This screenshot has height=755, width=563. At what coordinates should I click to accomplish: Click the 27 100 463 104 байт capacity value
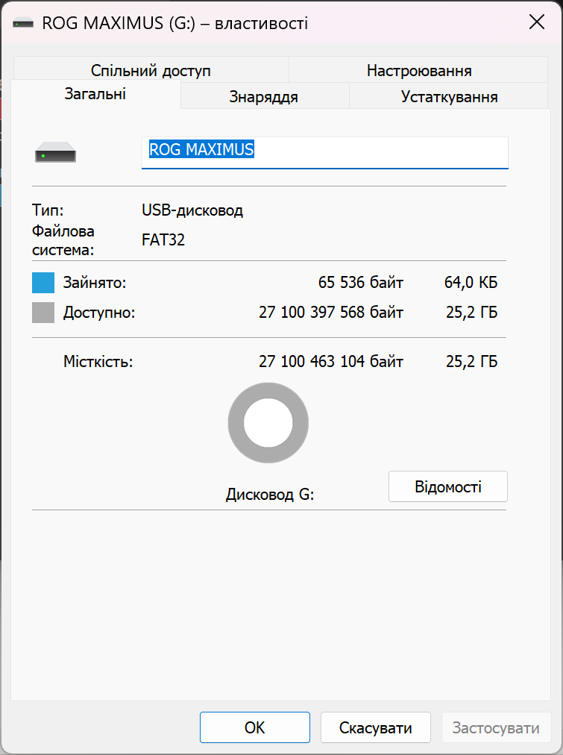[x=331, y=363]
